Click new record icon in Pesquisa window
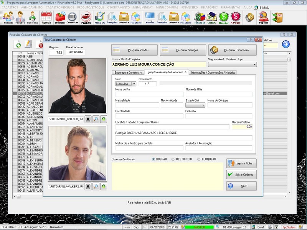 coord(17,44)
